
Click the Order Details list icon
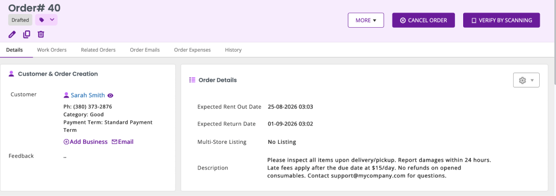click(192, 80)
